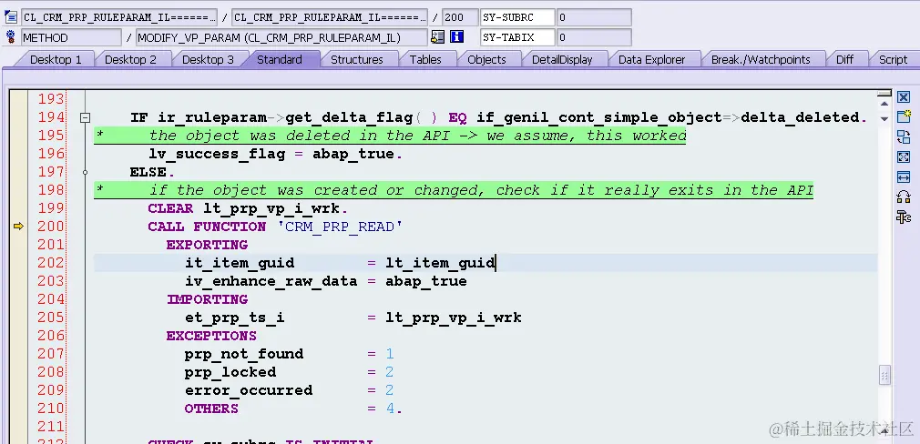Click the gear icon next to the METHOD field
920x444 pixels.
[11, 37]
